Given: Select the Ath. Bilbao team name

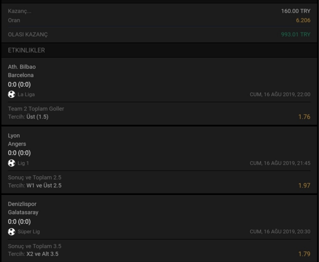Looking at the screenshot, I should click(22, 67).
